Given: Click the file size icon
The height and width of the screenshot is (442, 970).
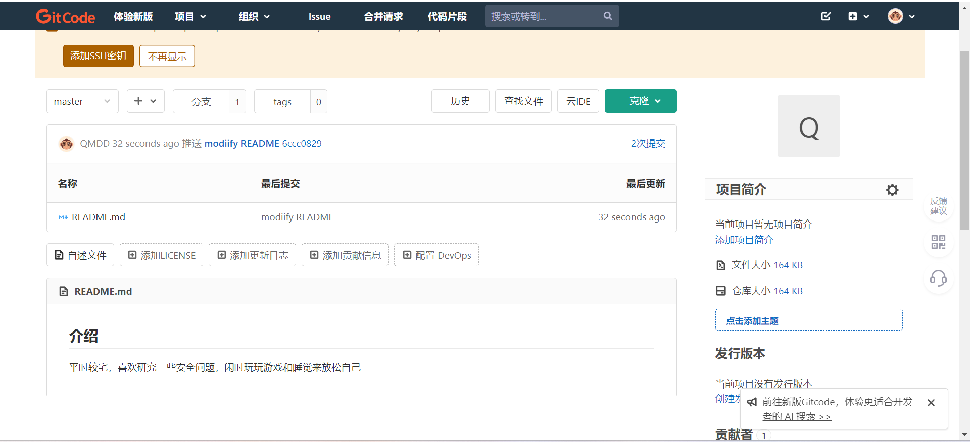Looking at the screenshot, I should pos(721,265).
